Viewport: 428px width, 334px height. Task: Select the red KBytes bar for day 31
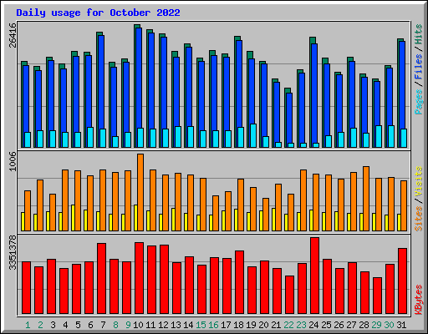point(402,281)
